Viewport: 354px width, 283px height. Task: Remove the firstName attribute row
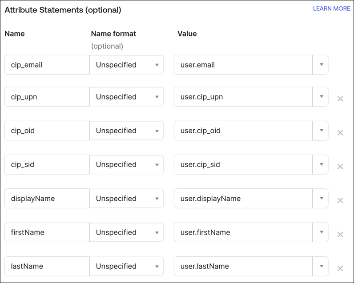pos(340,234)
